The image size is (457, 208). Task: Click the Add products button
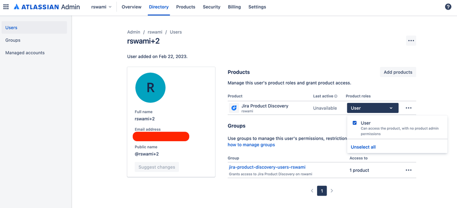[x=398, y=72]
